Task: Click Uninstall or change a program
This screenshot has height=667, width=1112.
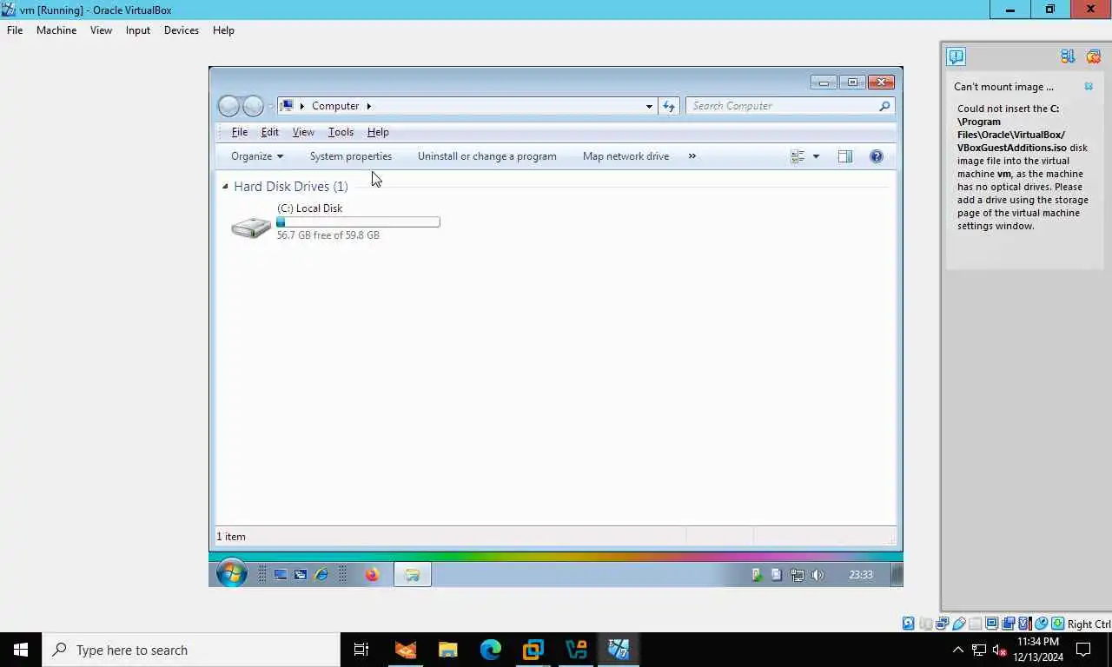Action: click(487, 156)
